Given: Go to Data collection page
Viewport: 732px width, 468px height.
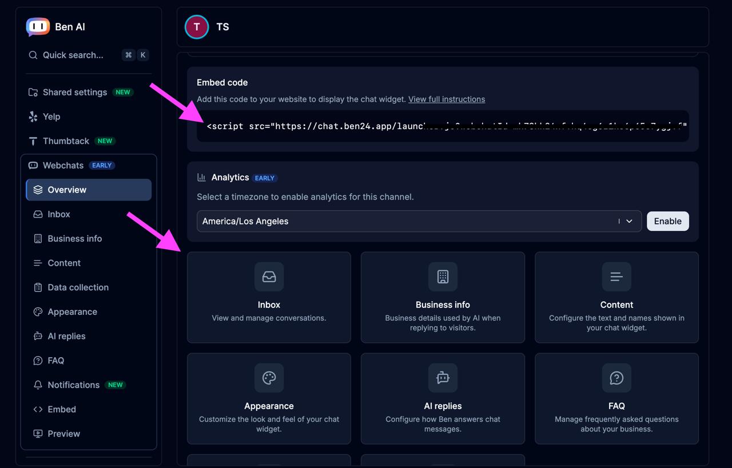Looking at the screenshot, I should click(x=88, y=287).
